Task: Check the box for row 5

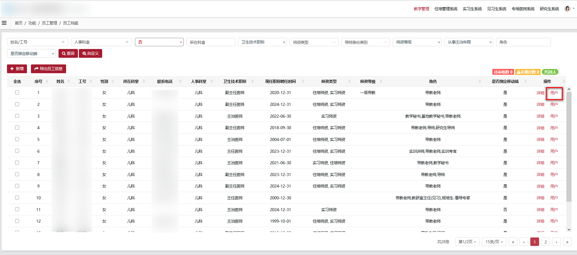Action: pyautogui.click(x=17, y=139)
